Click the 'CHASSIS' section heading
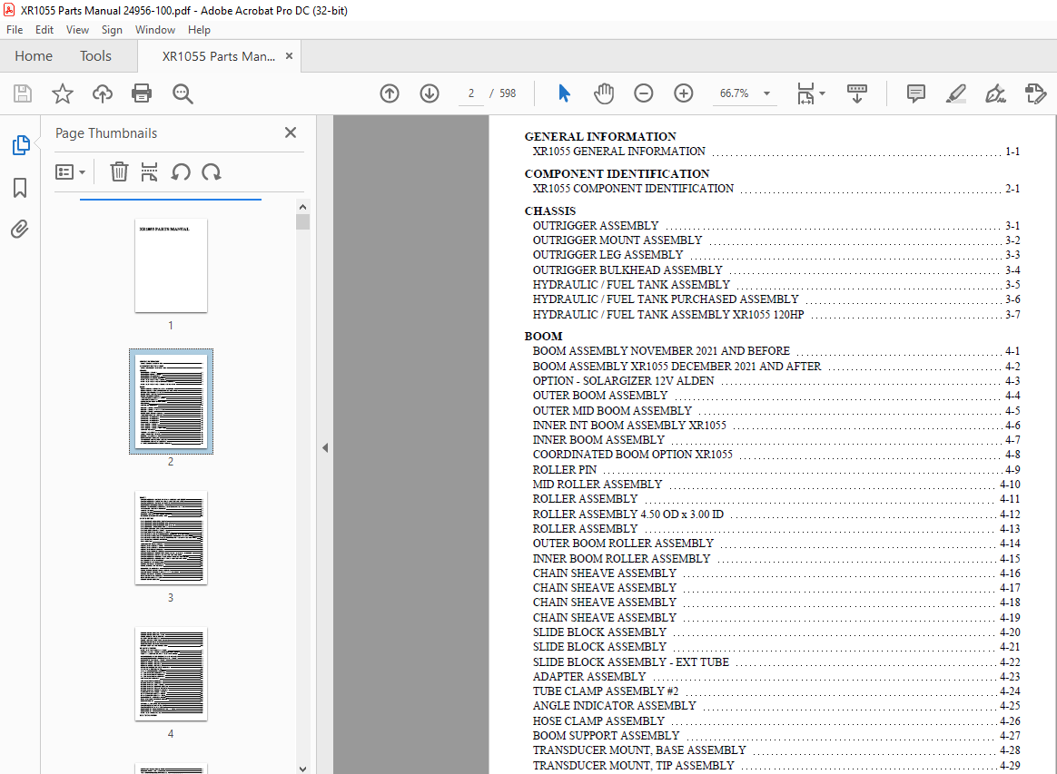The width and height of the screenshot is (1057, 774). tap(550, 211)
